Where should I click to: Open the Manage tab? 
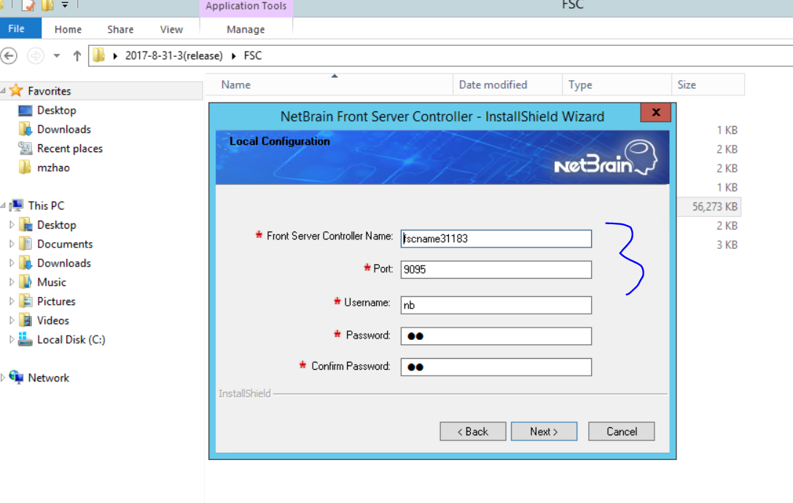point(246,29)
